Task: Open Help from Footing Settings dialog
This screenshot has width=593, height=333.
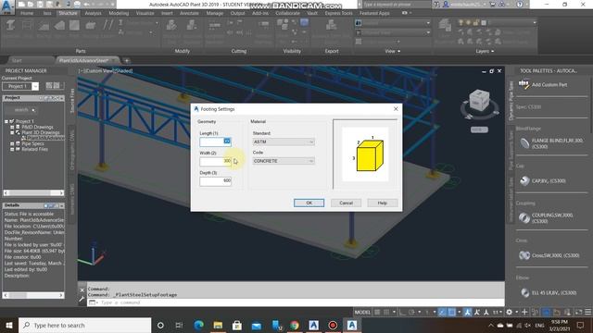Action: [x=383, y=203]
